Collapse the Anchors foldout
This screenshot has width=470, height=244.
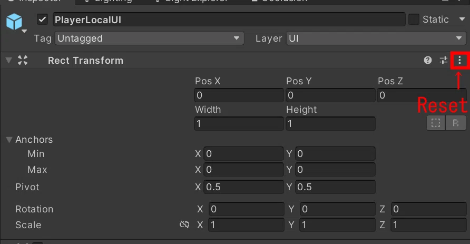[x=9, y=140]
